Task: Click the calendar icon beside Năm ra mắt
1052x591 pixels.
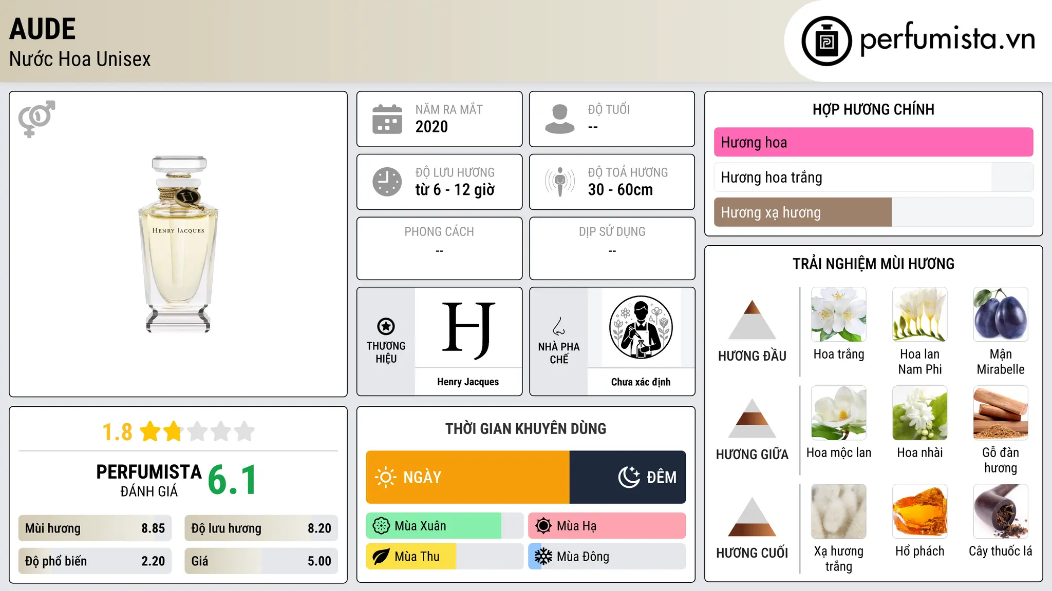Action: (387, 119)
